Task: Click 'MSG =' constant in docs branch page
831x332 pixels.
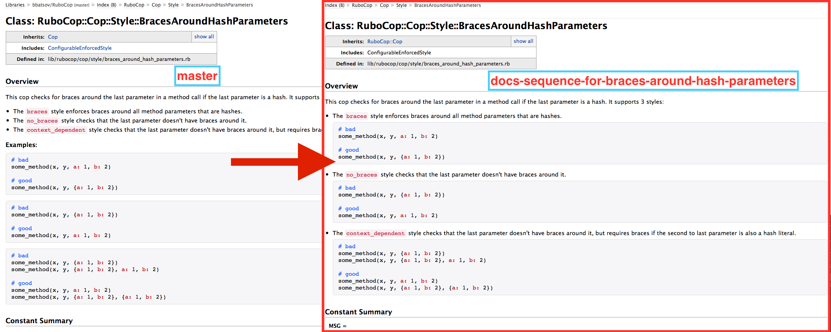Action: tap(337, 326)
